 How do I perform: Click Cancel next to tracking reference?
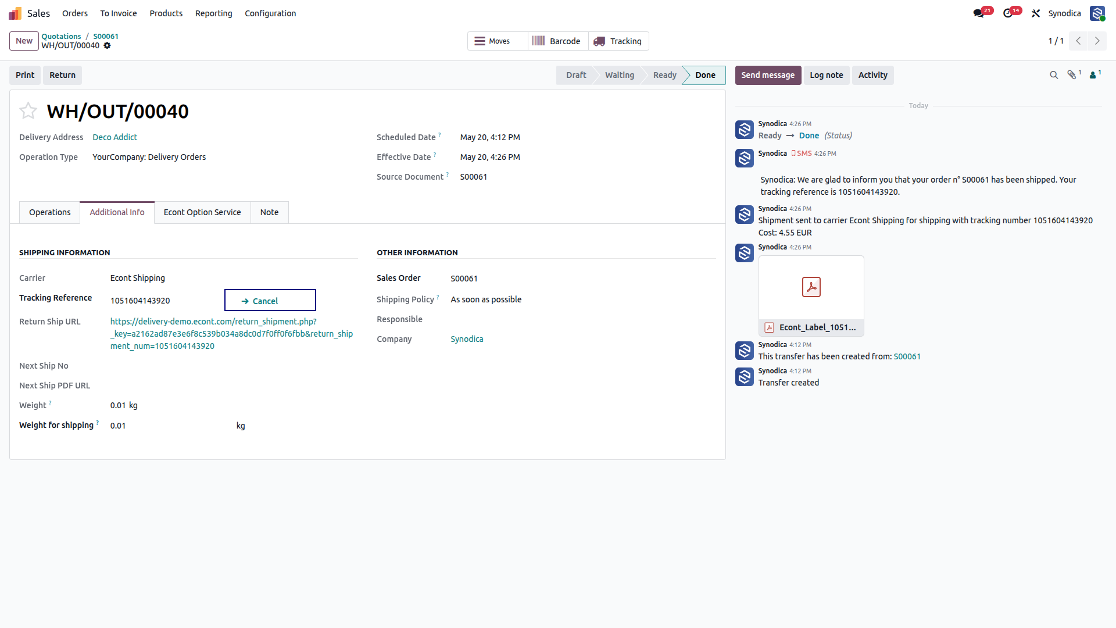[x=270, y=301]
